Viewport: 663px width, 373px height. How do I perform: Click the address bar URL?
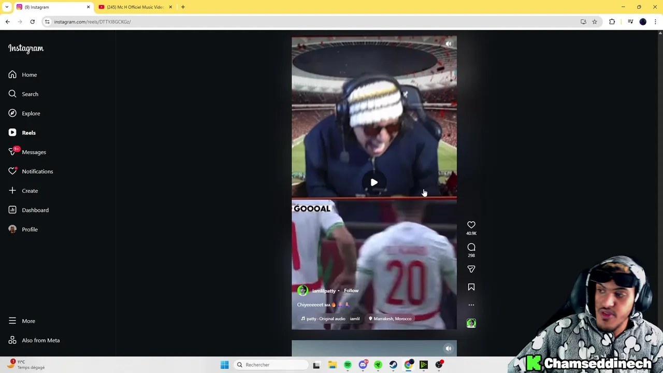(92, 22)
